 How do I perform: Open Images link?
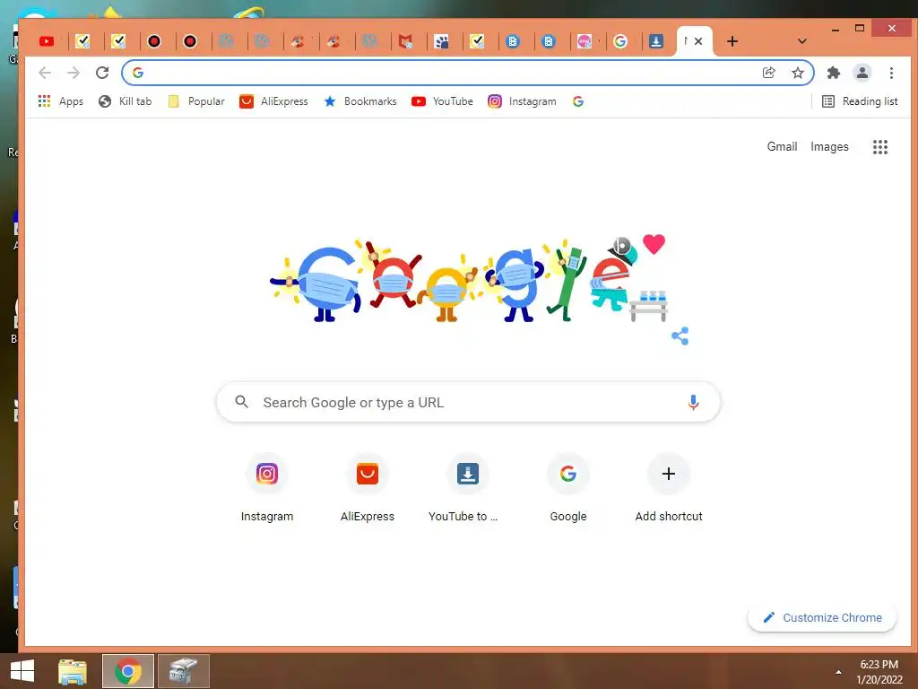coord(829,146)
